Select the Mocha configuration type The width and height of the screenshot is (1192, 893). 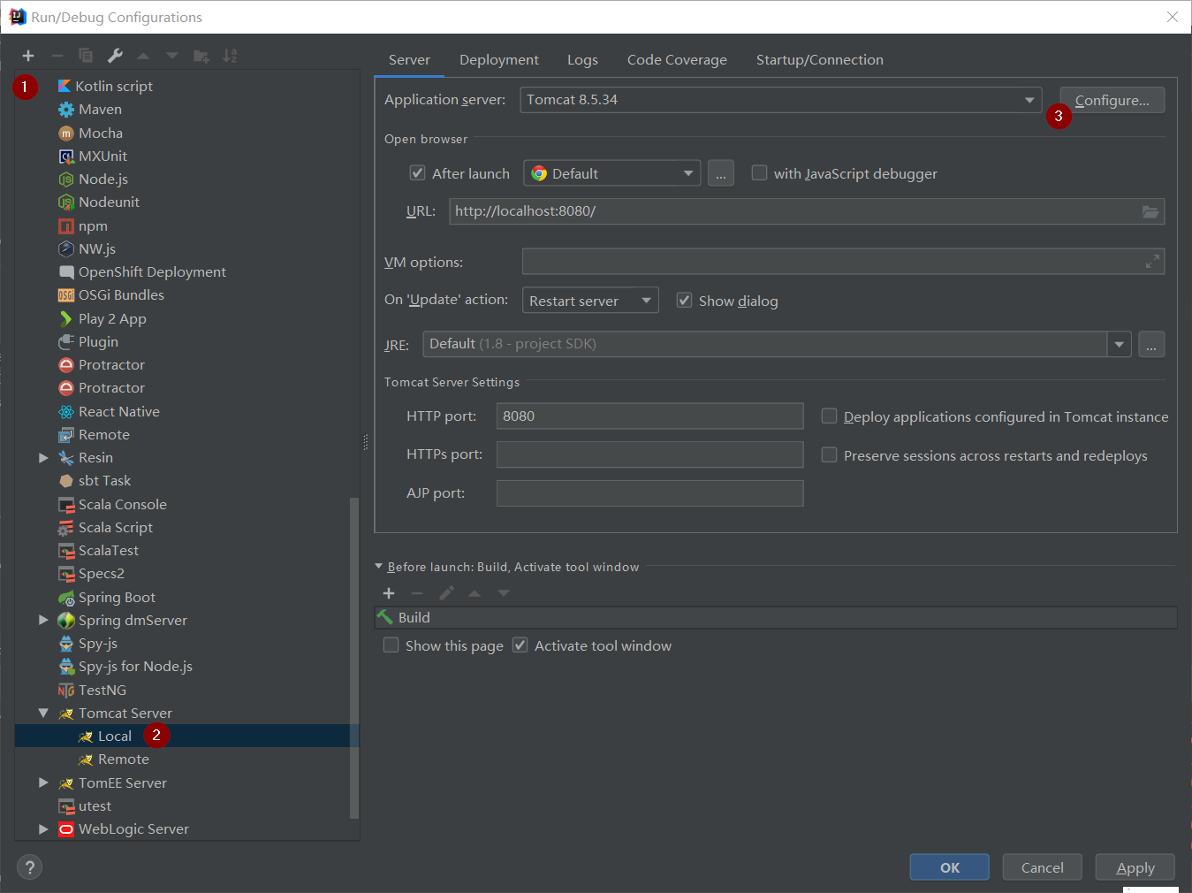coord(101,133)
